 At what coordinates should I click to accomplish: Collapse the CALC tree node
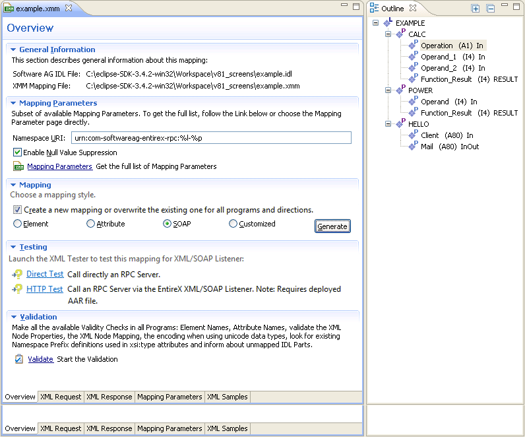388,34
